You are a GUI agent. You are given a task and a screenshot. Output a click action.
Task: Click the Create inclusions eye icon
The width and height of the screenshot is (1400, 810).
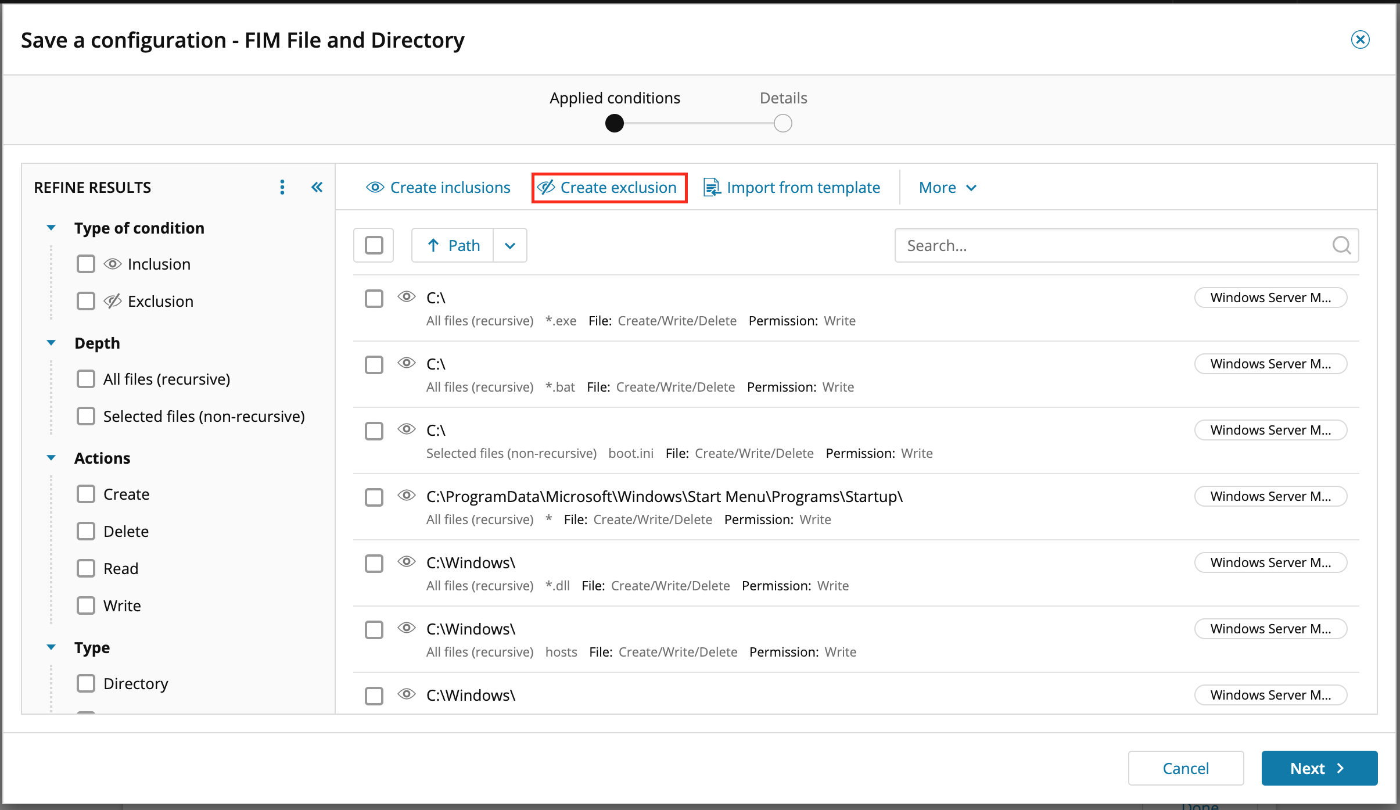pyautogui.click(x=375, y=187)
